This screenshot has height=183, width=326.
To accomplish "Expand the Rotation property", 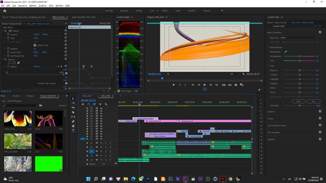I will (5, 48).
